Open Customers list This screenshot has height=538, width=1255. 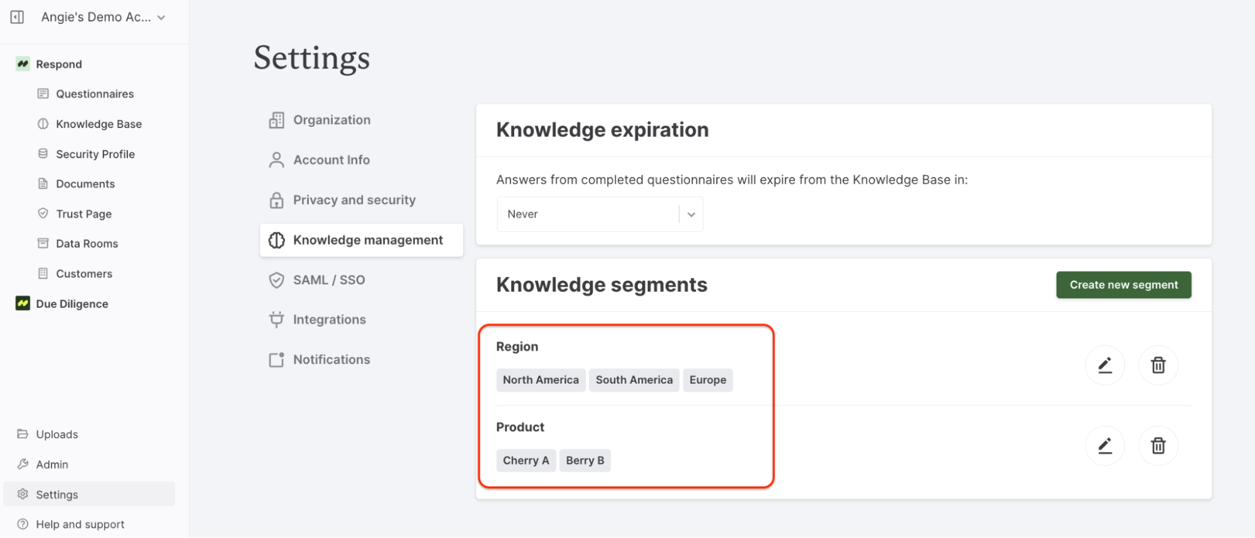[x=84, y=273]
